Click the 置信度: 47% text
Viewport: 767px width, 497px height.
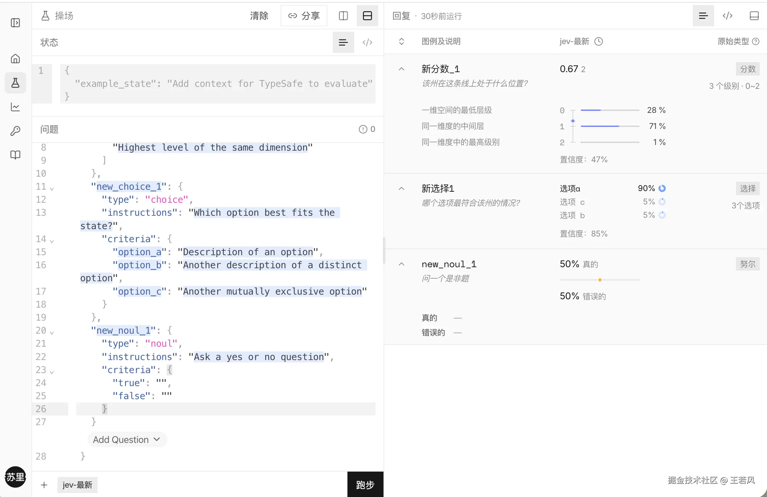point(584,160)
